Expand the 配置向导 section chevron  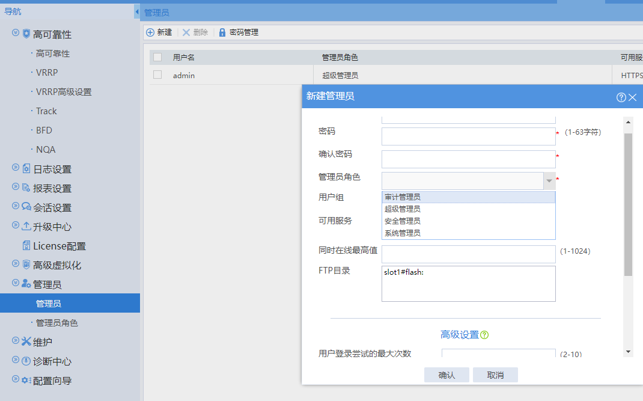(x=16, y=379)
